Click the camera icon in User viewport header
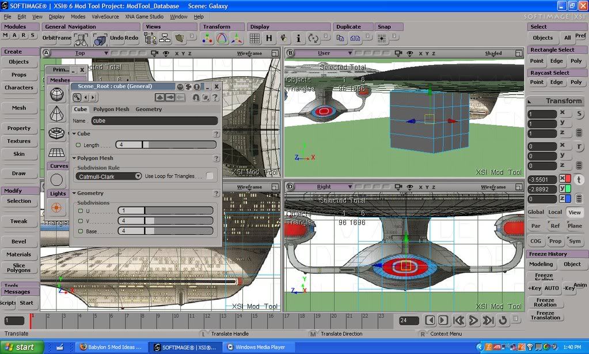This screenshot has height=354, width=589. [398, 54]
